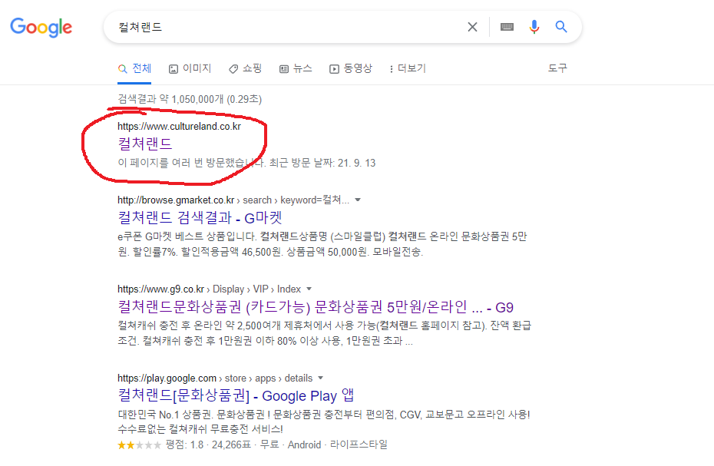The width and height of the screenshot is (714, 466).
Task: Open 컬쳐랜드[문화상품권] Google Play 앱 link
Action: (236, 395)
